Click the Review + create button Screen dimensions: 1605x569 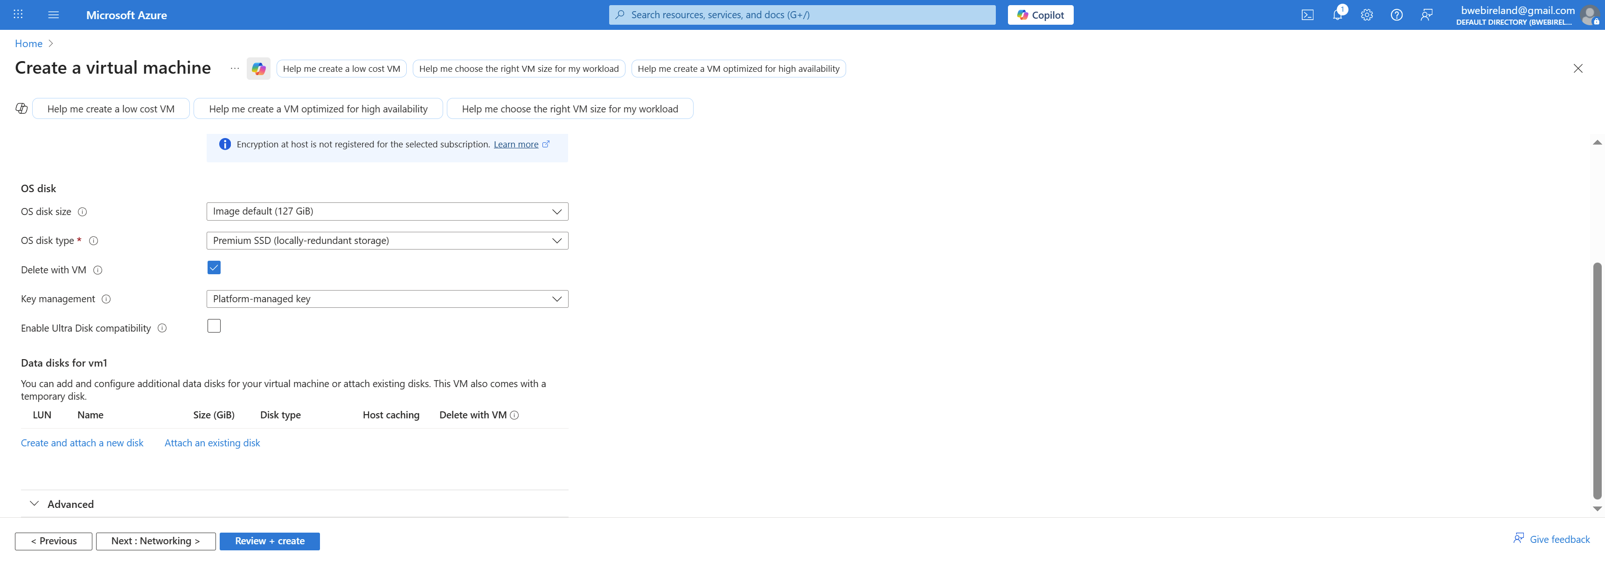point(269,541)
